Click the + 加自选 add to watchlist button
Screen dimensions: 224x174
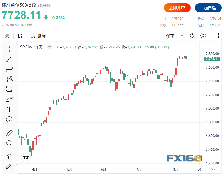(208, 8)
